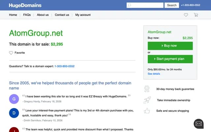Open the shopping cart icon
Screen dimensions: 211x132
pyautogui.click(x=196, y=15)
